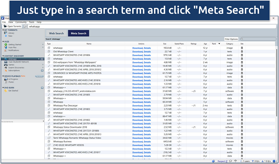Screen dimensions: 279x164
Task: Click site icon for Whatsapp Business row
Action: pos(242,142)
